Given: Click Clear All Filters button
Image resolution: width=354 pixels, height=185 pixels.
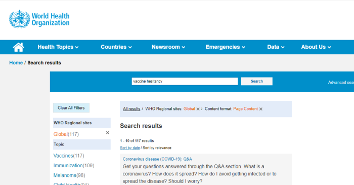Looking at the screenshot, I should pos(71,108).
